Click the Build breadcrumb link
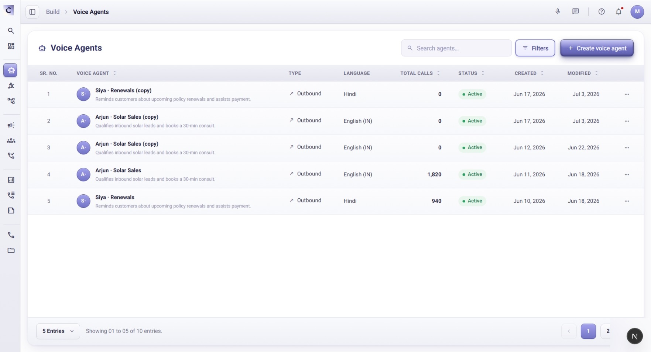This screenshot has height=352, width=651. [x=53, y=12]
